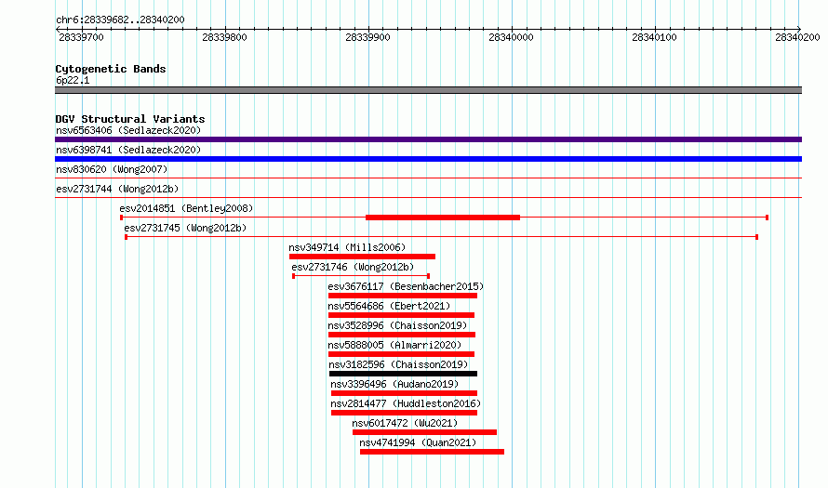Image resolution: width=828 pixels, height=488 pixels.
Task: Select the thin esv2731746 variant line
Action: 361,276
